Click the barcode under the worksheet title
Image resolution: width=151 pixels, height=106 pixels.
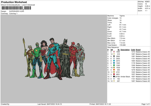point(17,8)
